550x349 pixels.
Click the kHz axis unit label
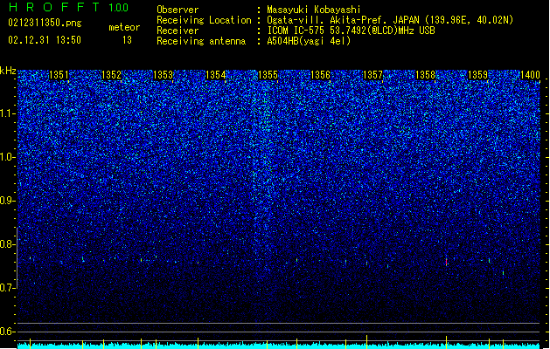[8, 71]
